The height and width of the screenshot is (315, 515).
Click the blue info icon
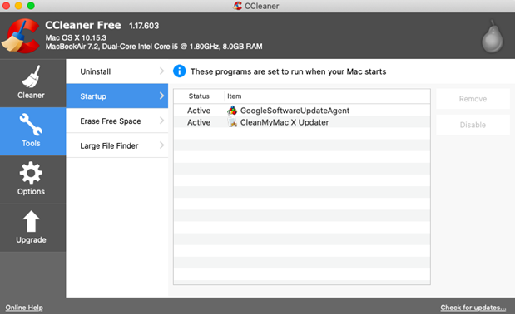click(180, 71)
